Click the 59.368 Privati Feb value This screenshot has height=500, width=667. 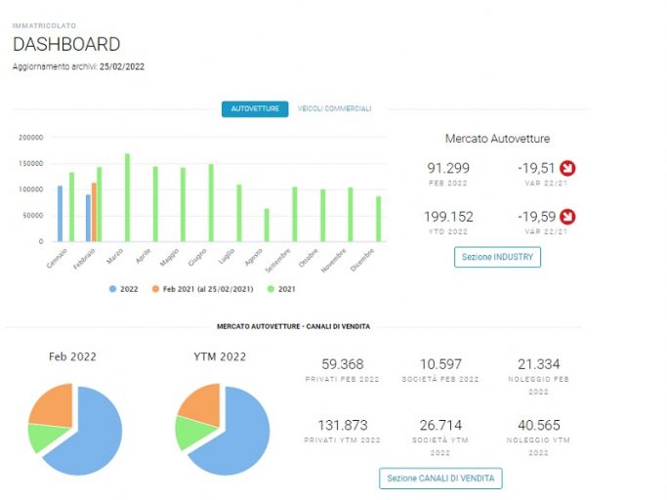click(343, 364)
